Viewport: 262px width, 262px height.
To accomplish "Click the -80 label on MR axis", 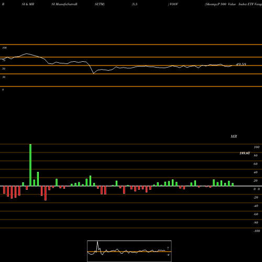I will (256, 223).
